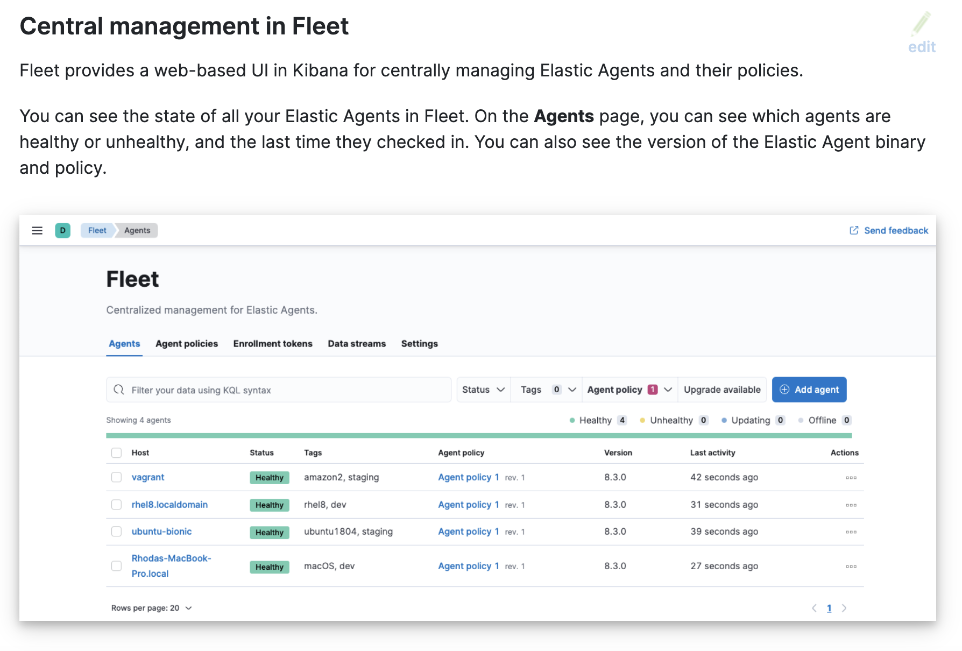Open the actions menu for vagrant host
962x651 pixels.
(851, 477)
